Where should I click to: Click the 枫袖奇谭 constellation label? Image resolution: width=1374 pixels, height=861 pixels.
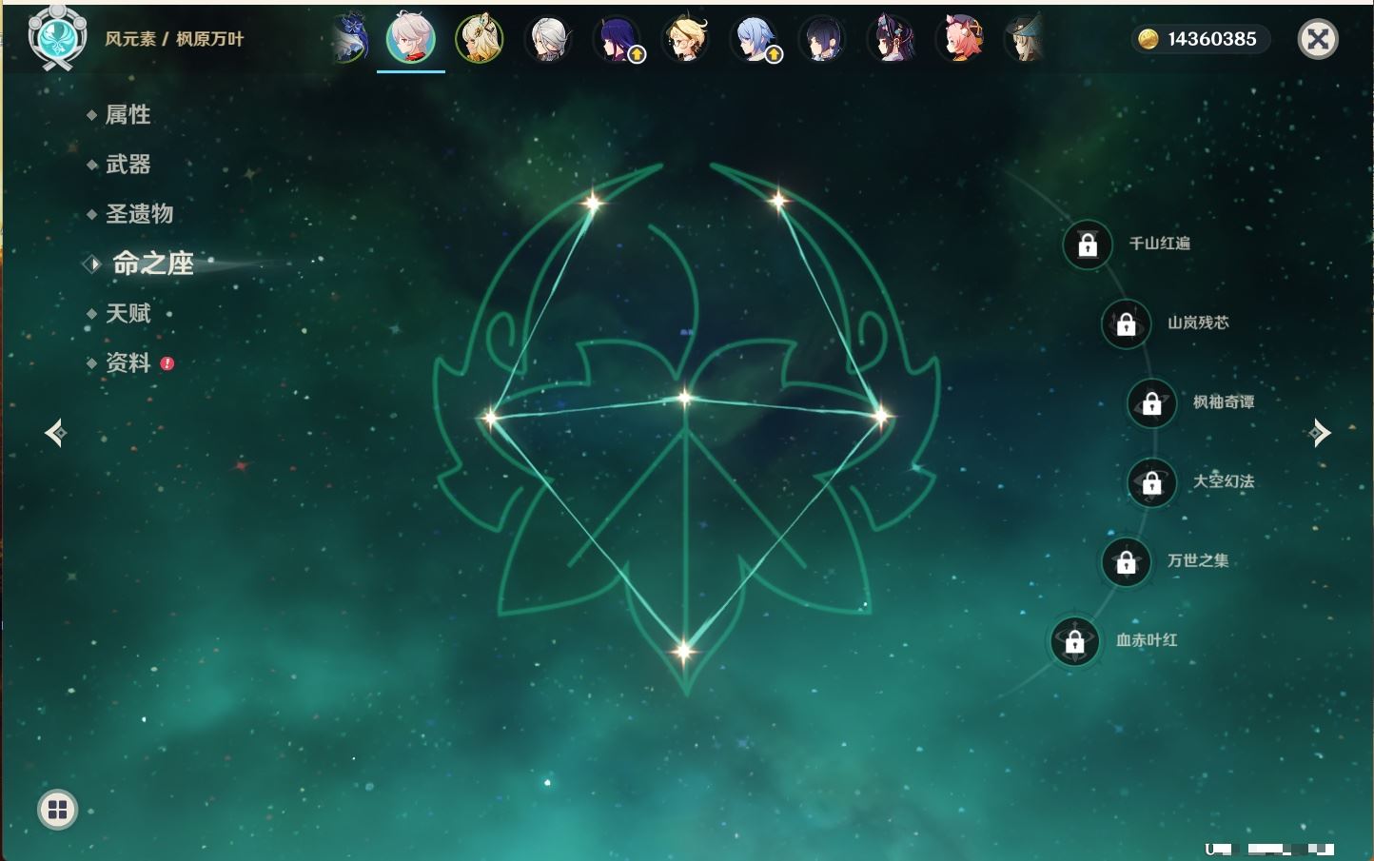pyautogui.click(x=1224, y=402)
